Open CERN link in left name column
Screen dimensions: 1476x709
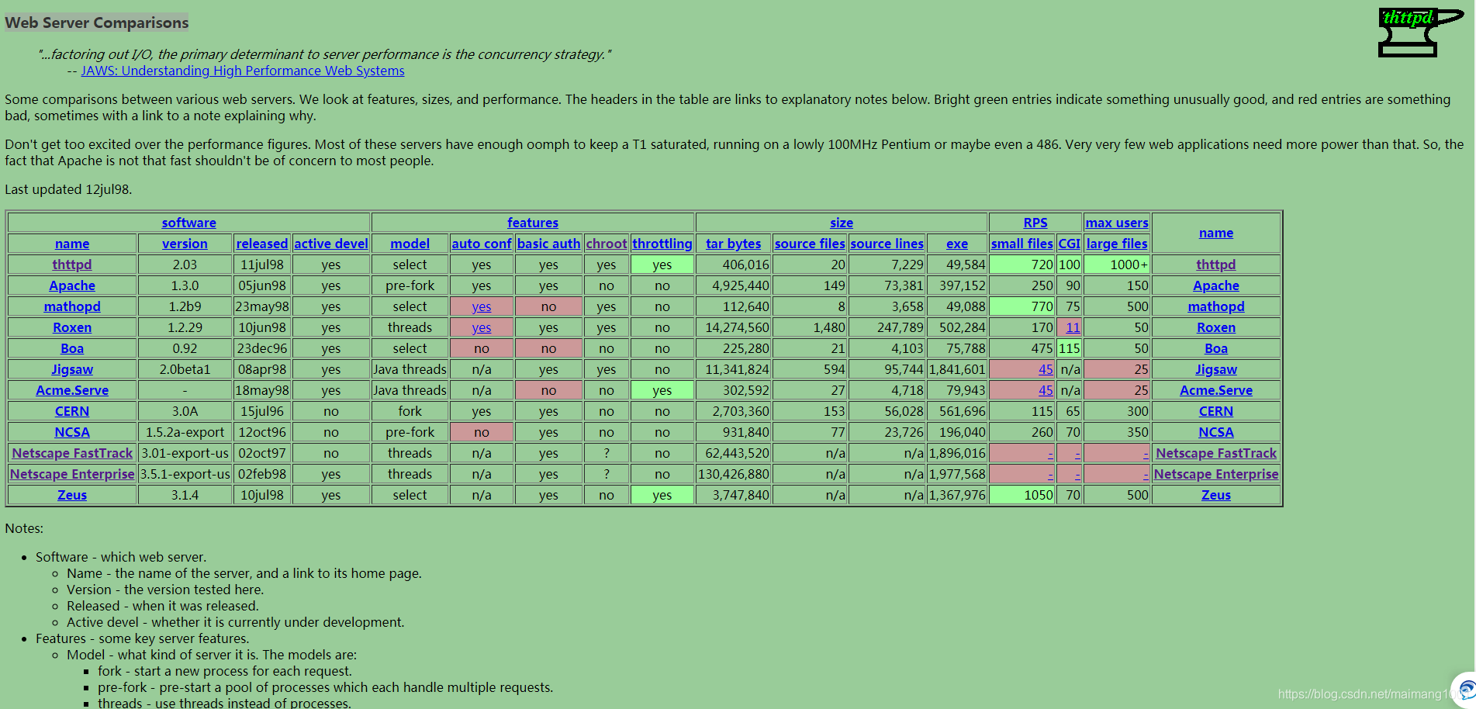(72, 411)
